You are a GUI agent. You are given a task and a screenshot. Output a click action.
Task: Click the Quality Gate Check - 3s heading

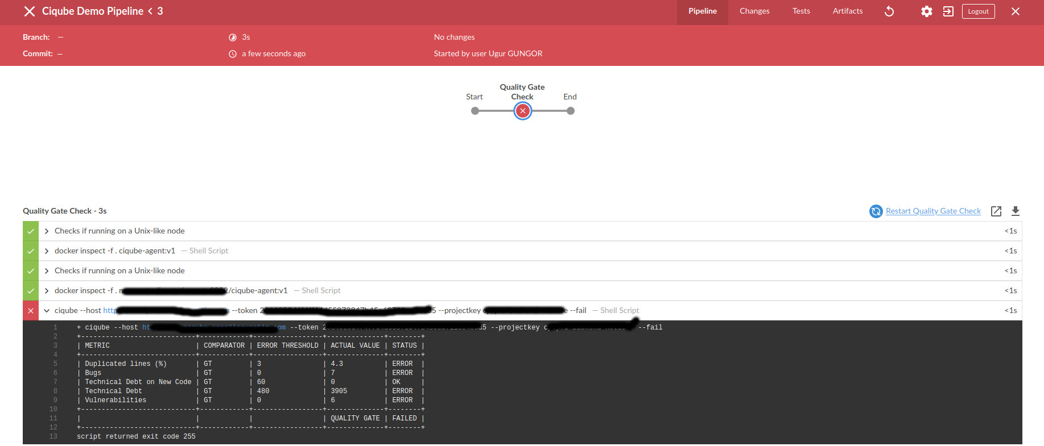[65, 211]
